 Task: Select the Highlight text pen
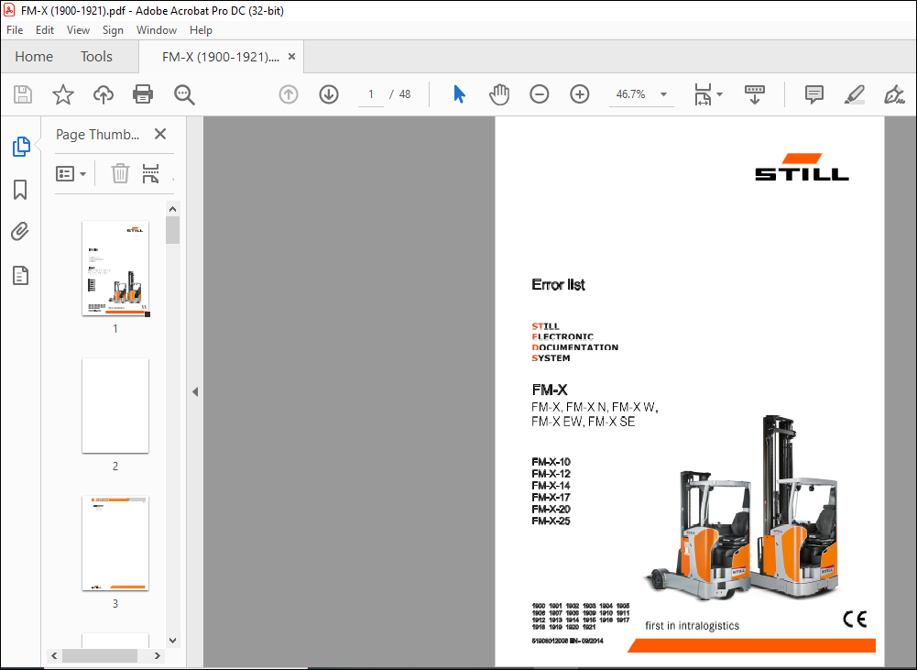pos(855,94)
